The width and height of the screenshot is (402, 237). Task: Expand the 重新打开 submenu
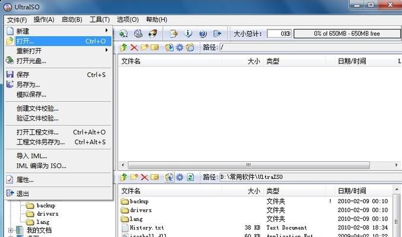58,51
